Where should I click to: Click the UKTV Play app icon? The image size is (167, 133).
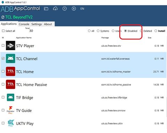coord(10,123)
